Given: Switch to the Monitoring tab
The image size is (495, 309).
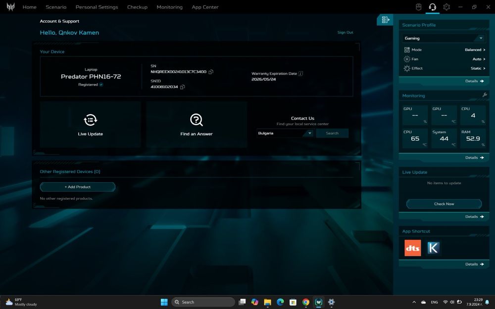Looking at the screenshot, I should (x=169, y=7).
